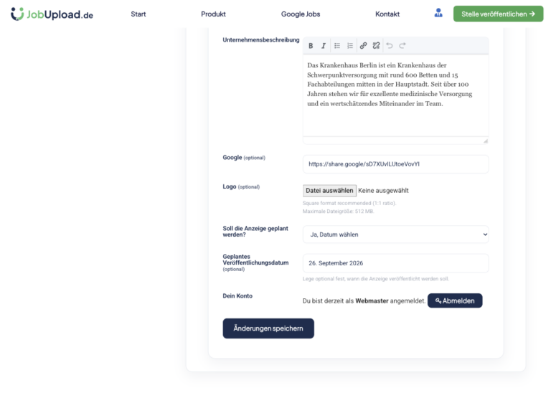This screenshot has height=393, width=551.
Task: Click the JobUpload.de logo
Action: (52, 14)
